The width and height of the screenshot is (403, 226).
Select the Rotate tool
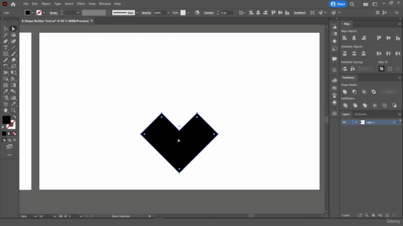[x=6, y=67]
